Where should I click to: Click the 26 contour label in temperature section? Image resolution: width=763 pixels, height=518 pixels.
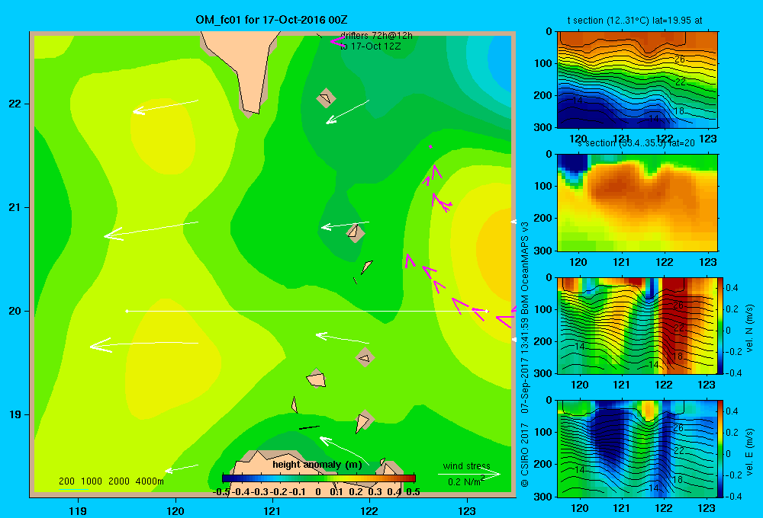pos(680,59)
